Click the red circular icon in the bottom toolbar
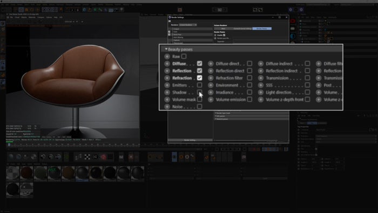The width and height of the screenshot is (378, 213). 104,157
